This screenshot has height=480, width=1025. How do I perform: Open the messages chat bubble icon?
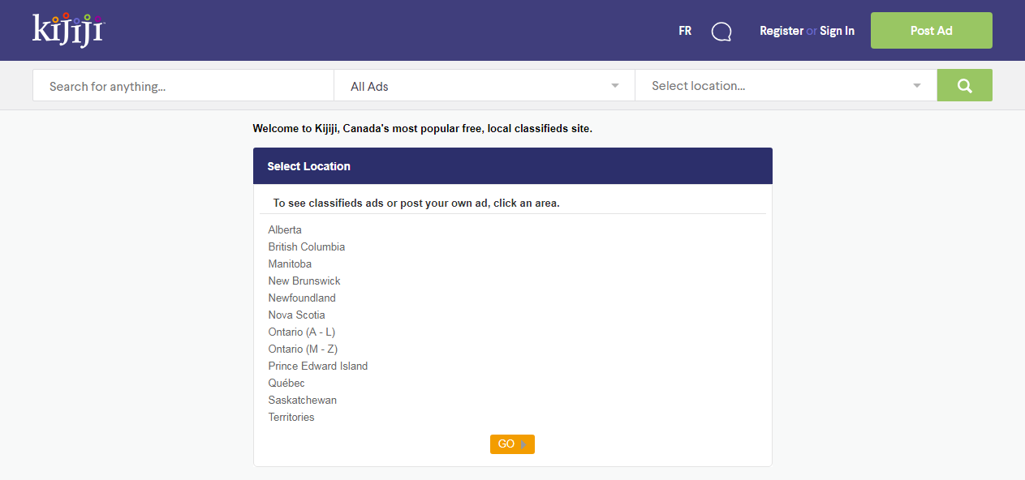pos(721,32)
